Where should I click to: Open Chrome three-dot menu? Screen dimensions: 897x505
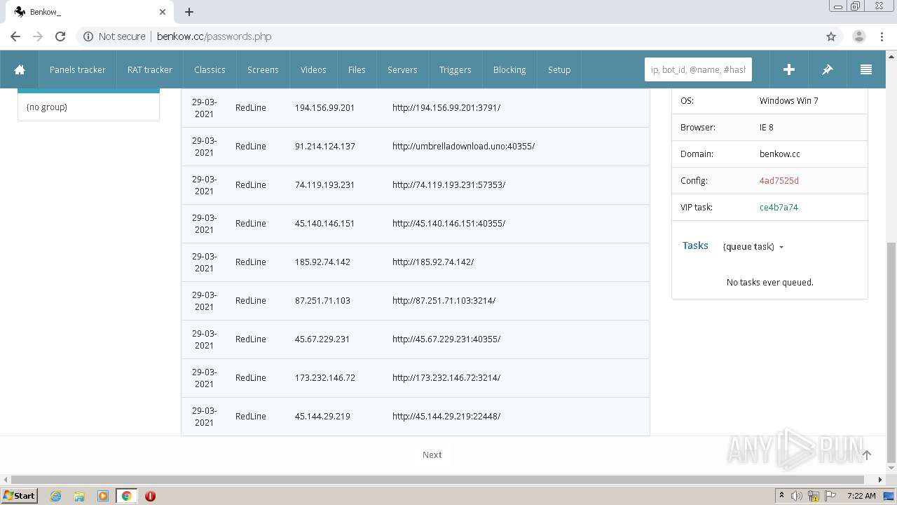(x=880, y=36)
